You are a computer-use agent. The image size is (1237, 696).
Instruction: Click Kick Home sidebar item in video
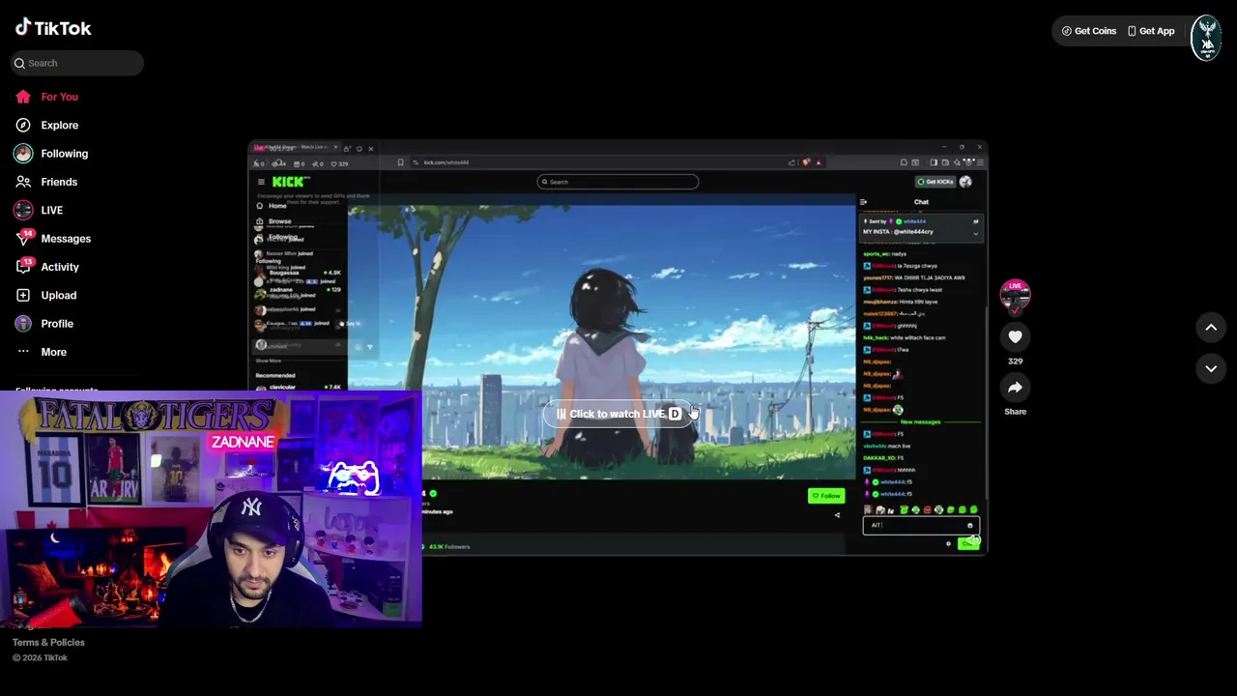click(272, 206)
